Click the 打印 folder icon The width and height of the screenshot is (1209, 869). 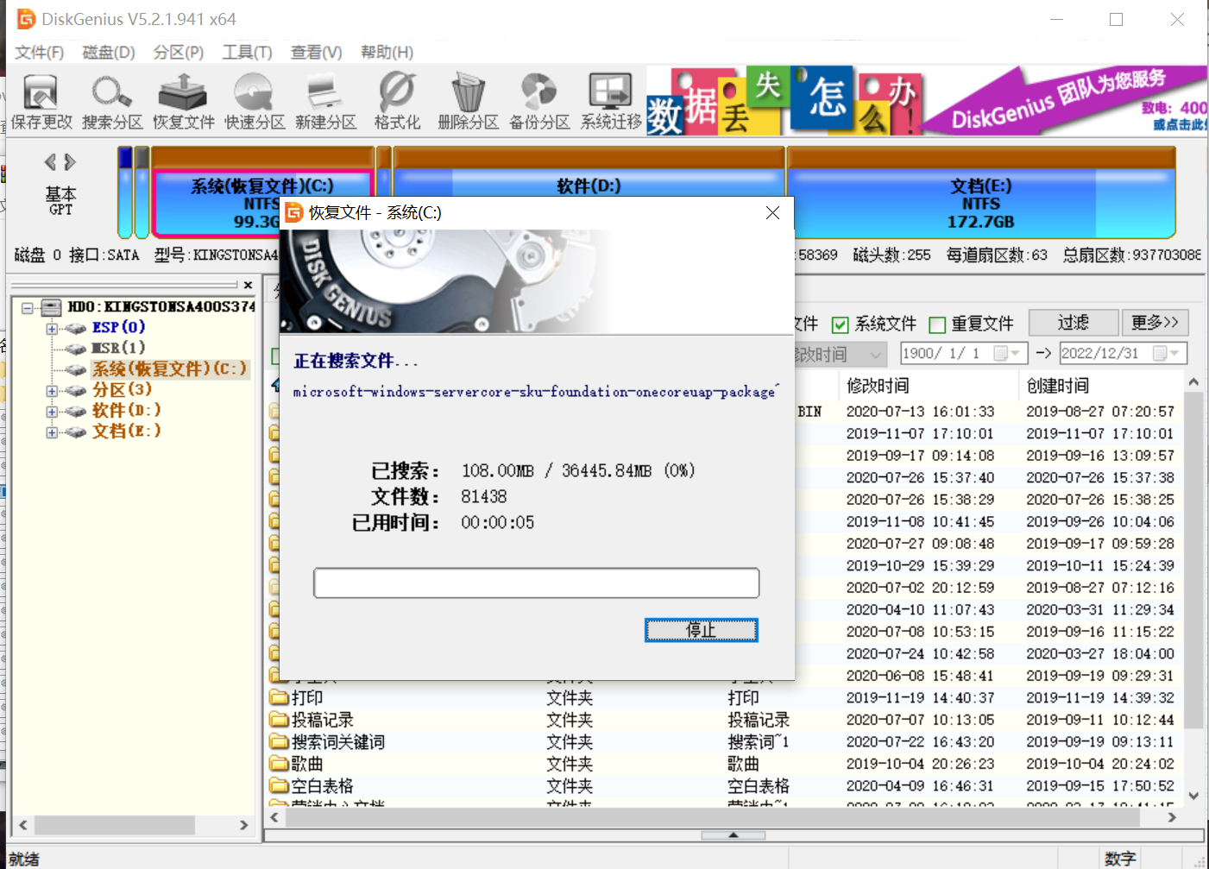(x=278, y=697)
